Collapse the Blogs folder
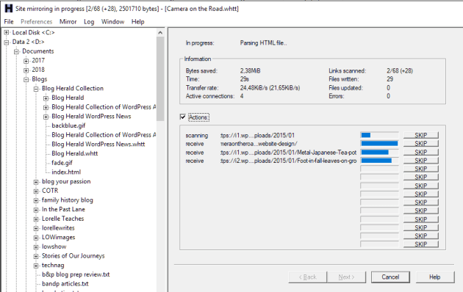This screenshot has height=292, width=463. click(x=26, y=79)
